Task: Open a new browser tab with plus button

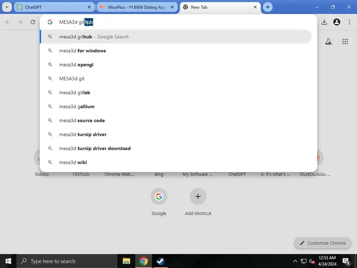Action: (268, 7)
